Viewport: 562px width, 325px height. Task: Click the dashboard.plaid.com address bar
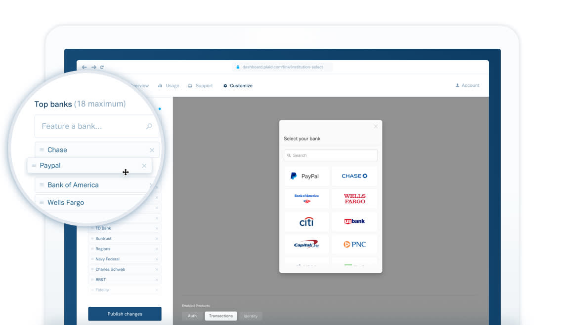[x=282, y=67]
